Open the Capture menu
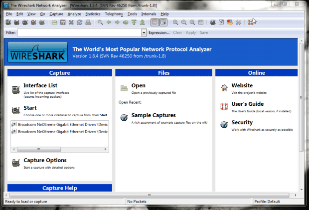 coord(56,14)
